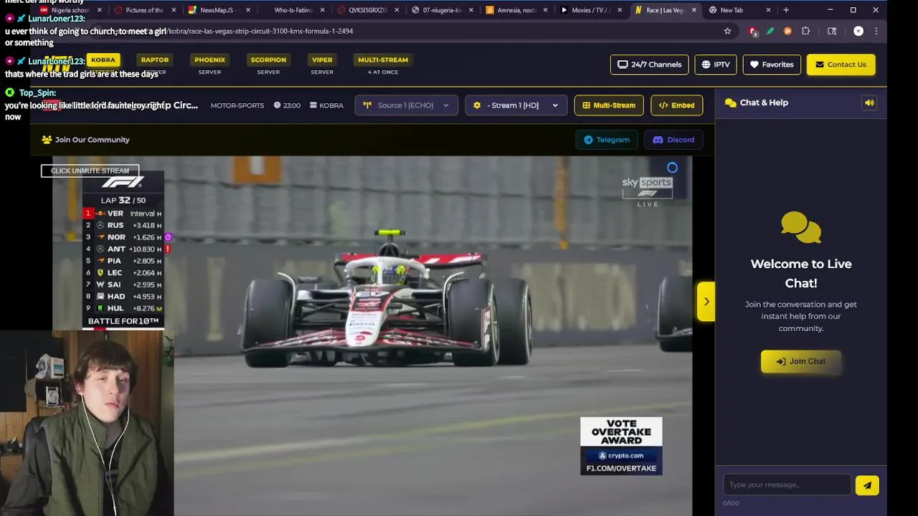
Task: Click the MOTOR-SPORTS category label
Action: 237,105
